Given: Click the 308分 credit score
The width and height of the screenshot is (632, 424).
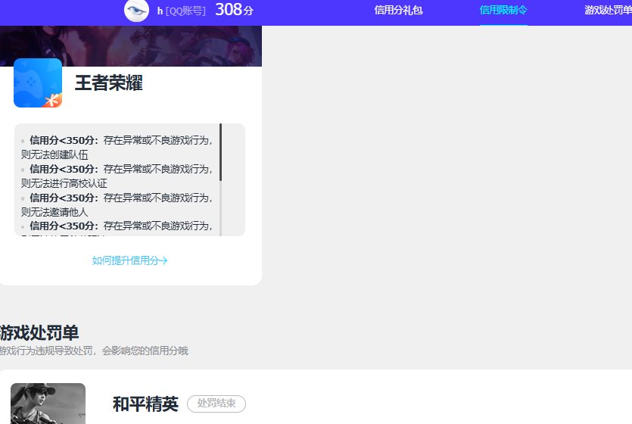Looking at the screenshot, I should pyautogui.click(x=235, y=10).
